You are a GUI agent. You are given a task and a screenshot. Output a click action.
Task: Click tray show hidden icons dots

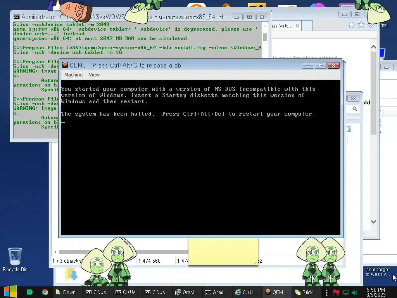[x=326, y=293]
